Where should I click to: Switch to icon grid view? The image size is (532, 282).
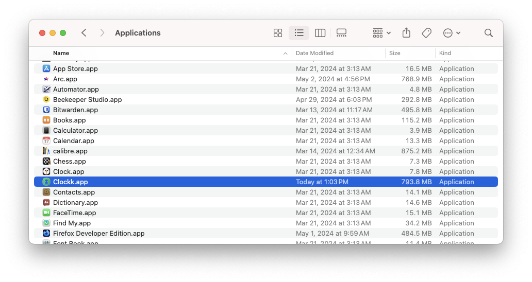pos(277,33)
